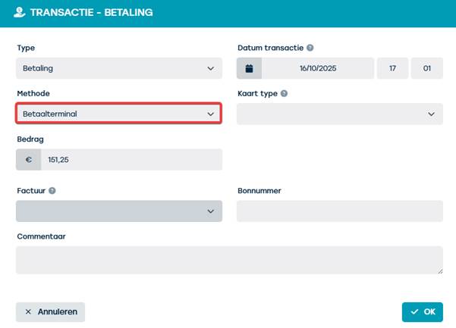456x328 pixels.
Task: Click inside the Commentaar text area
Action: tap(228, 259)
